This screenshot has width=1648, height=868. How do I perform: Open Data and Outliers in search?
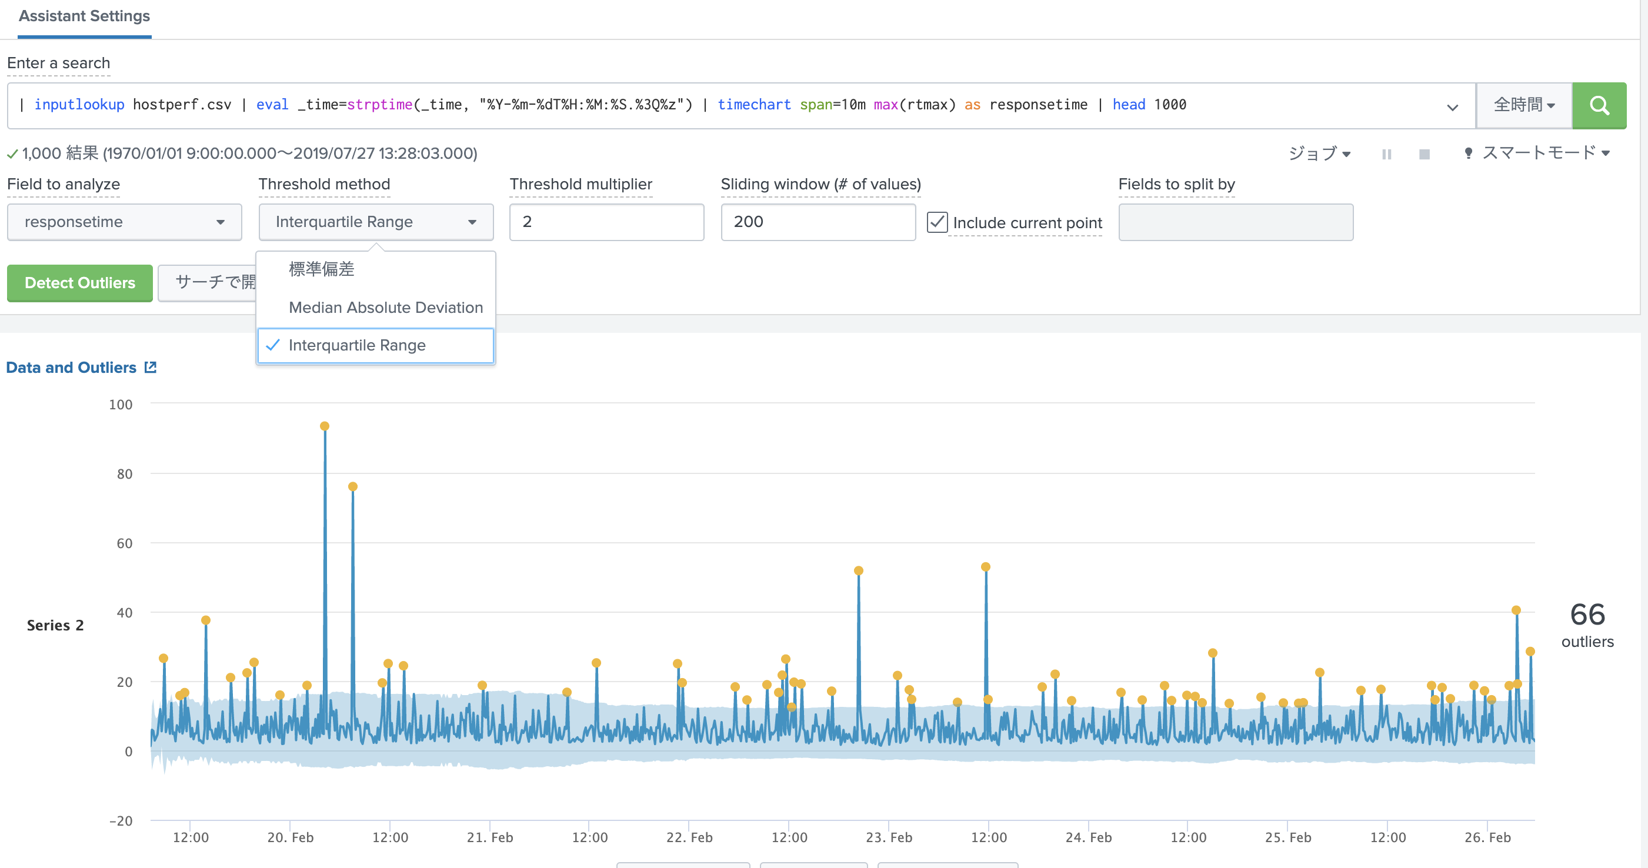click(151, 367)
